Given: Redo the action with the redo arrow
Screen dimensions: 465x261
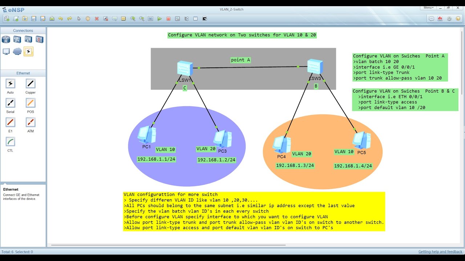Looking at the screenshot, I should pos(70,18).
